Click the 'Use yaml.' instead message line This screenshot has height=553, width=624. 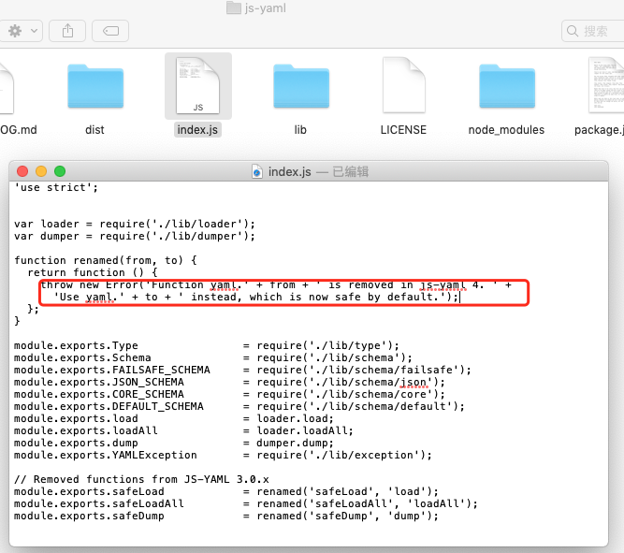pyautogui.click(x=256, y=297)
